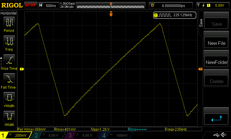Toggle the speaker mute icon
This screenshot has height=139, width=231.
[x=223, y=135]
